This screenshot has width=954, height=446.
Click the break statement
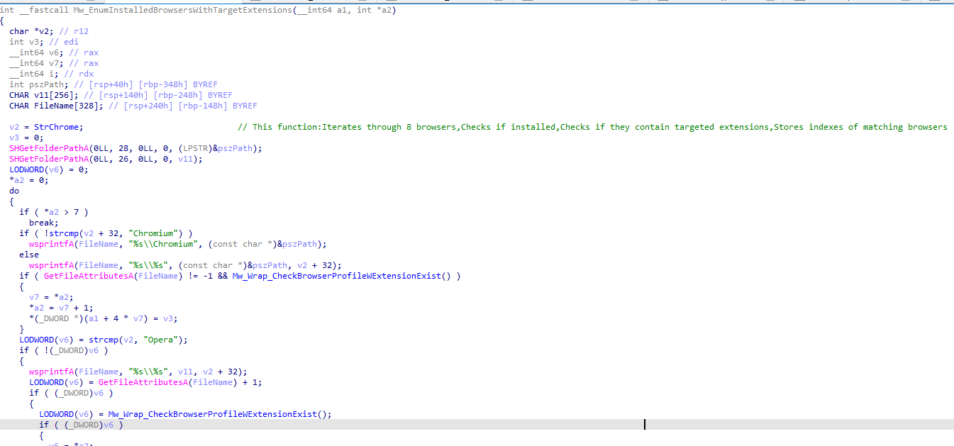[x=43, y=223]
